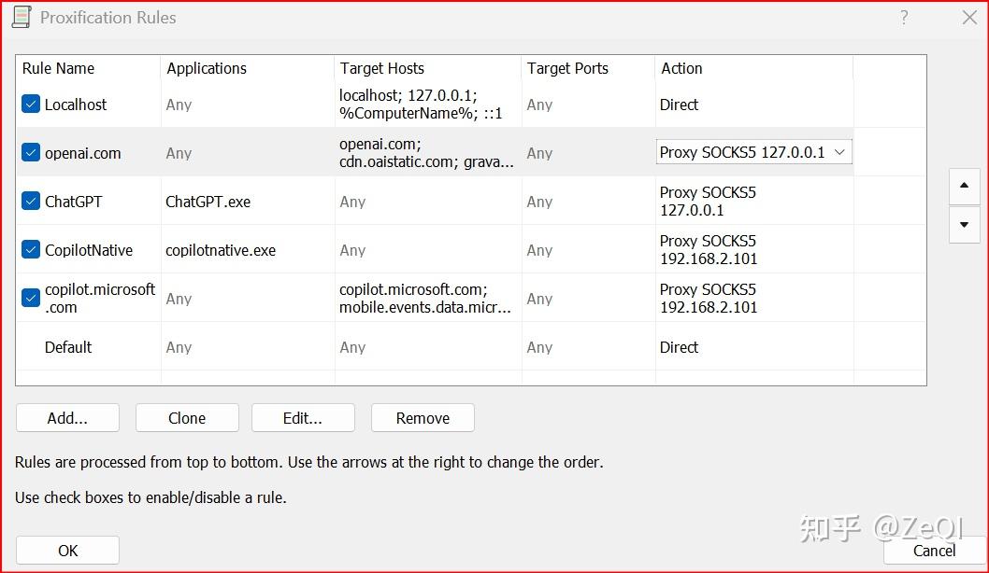Uncheck the copilot.microsoft.com rule
The height and width of the screenshot is (573, 989).
31,299
